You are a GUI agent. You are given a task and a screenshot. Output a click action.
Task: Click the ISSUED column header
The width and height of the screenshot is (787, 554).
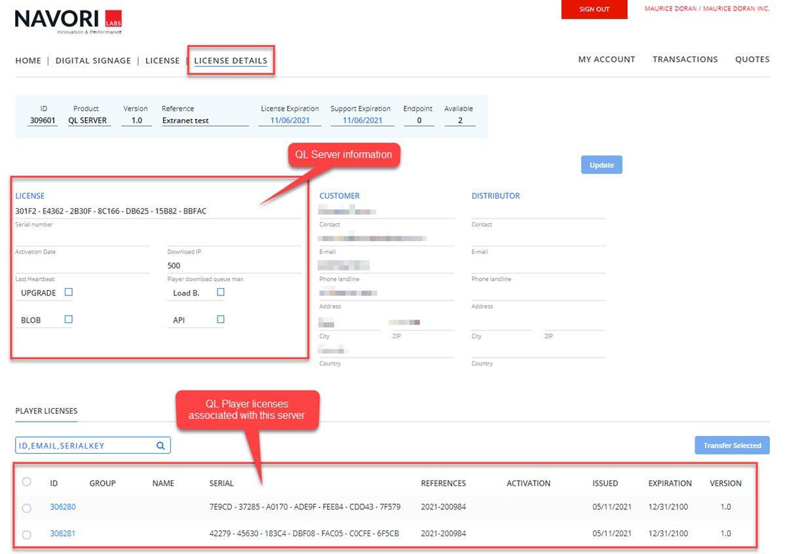(605, 483)
